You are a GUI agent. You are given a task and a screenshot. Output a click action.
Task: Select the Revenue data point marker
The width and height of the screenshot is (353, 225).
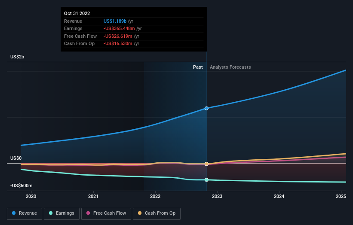(x=206, y=108)
